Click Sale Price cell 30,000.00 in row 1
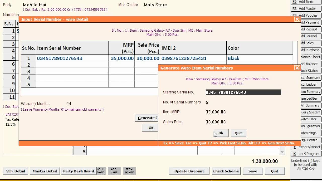Screen dimensions: 322x181 147,58
